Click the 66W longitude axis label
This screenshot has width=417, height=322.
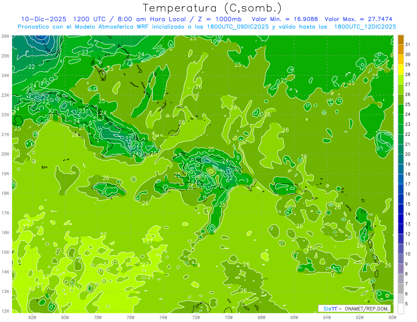tap(294, 317)
